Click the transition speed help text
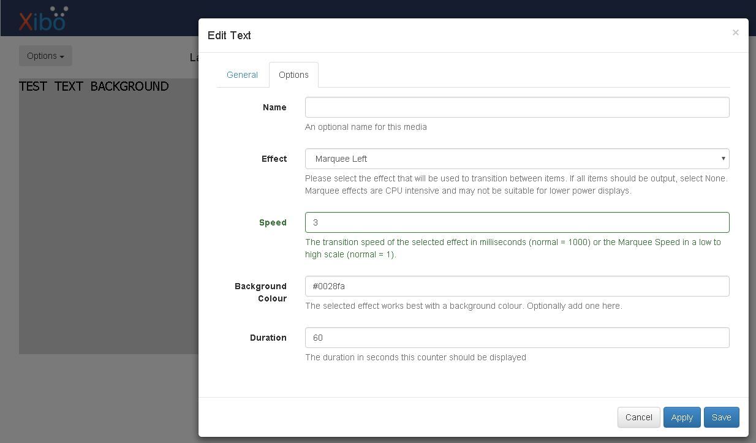 tap(513, 248)
